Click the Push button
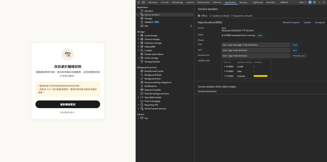The height and width of the screenshot is (162, 327). (295, 45)
